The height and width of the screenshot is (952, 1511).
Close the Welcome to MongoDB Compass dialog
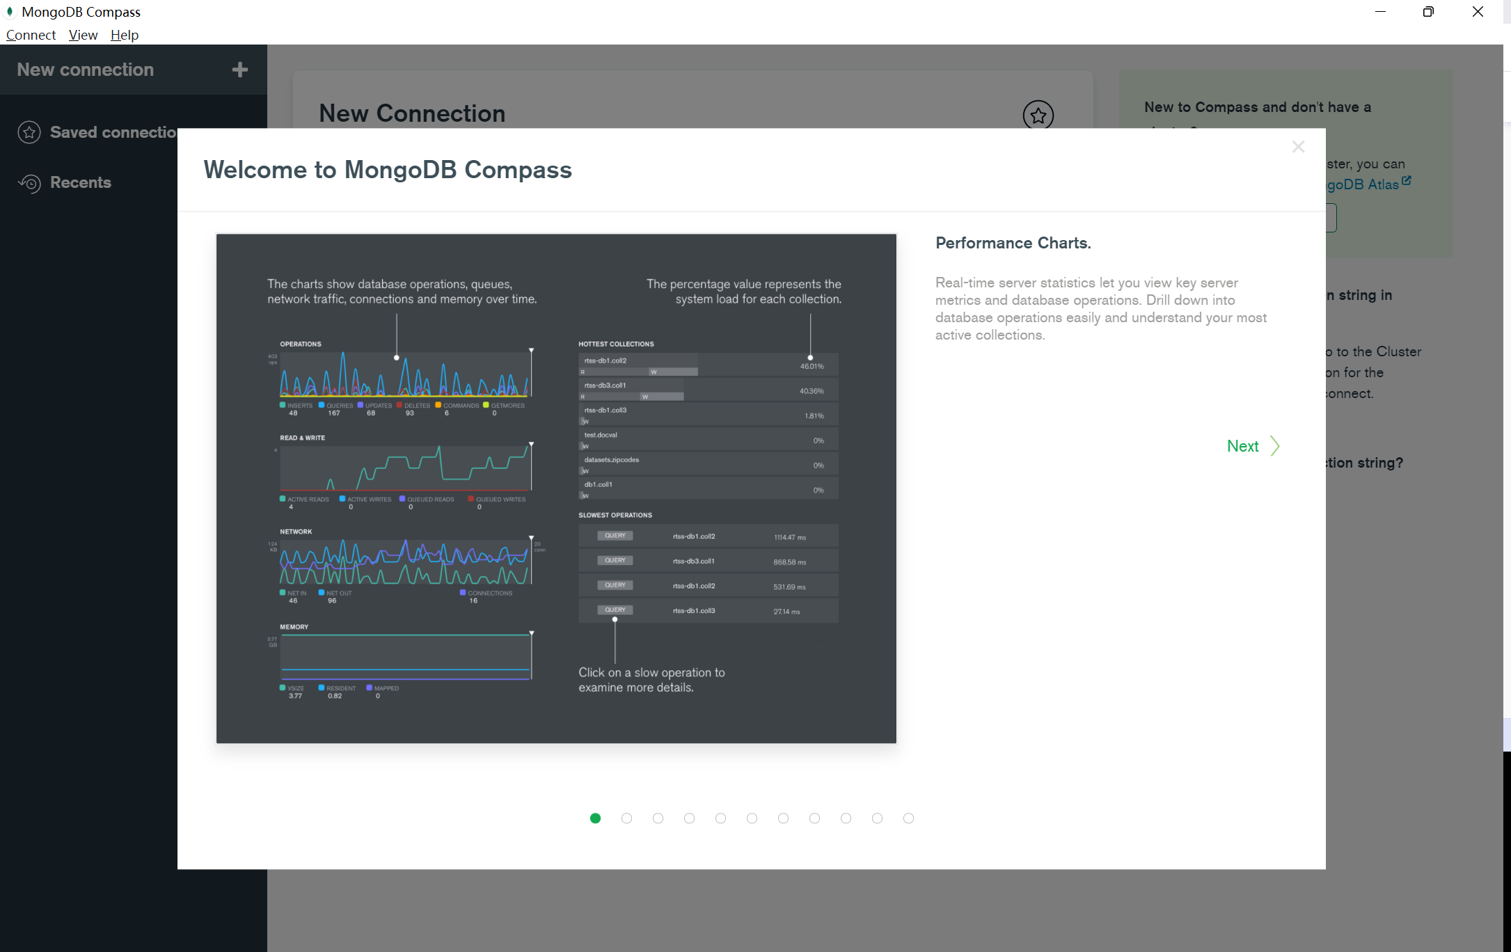1298,146
